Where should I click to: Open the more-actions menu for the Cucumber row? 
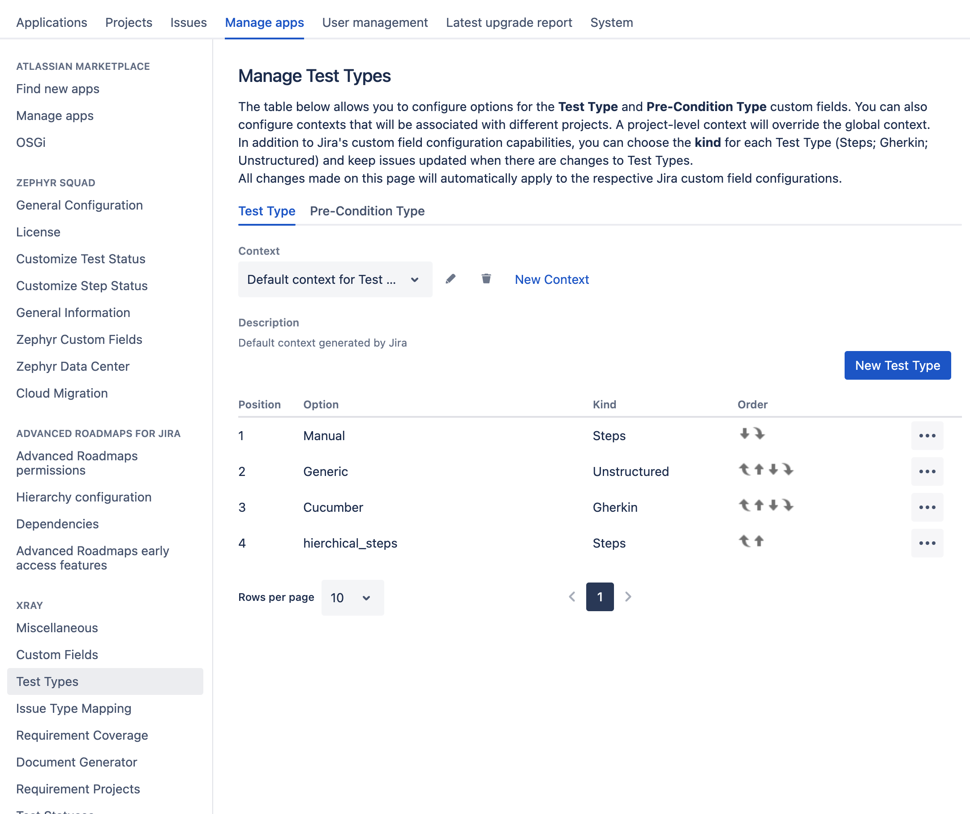[927, 507]
